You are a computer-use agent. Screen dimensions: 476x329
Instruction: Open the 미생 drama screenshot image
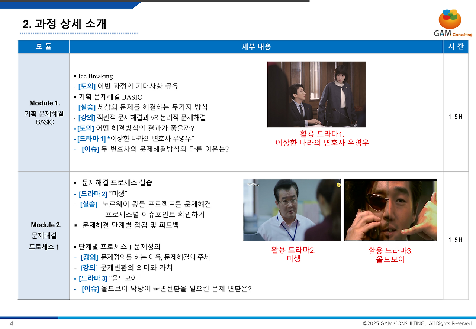coord(292,210)
